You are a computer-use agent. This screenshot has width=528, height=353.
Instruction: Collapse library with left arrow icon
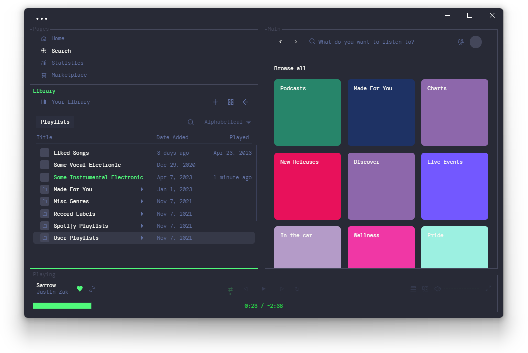tap(246, 102)
